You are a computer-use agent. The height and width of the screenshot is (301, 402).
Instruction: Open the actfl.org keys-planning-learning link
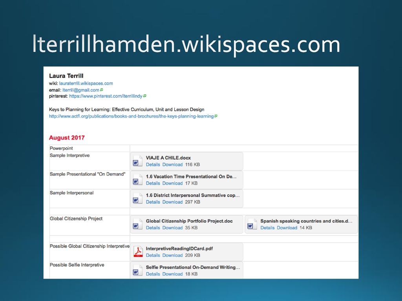(131, 116)
